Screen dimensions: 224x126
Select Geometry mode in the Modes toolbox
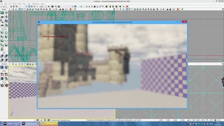click(6, 13)
